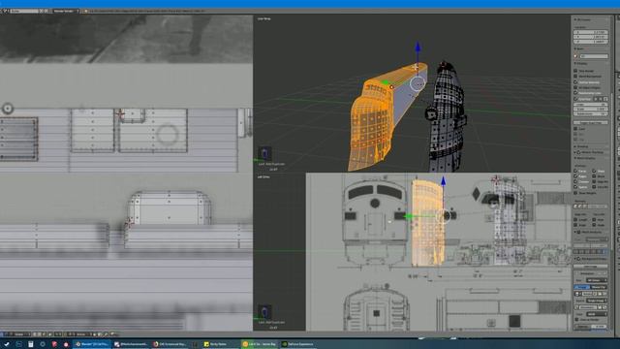Toggle Edge Info Length checkbox
The image size is (620, 349).
pyautogui.click(x=576, y=220)
